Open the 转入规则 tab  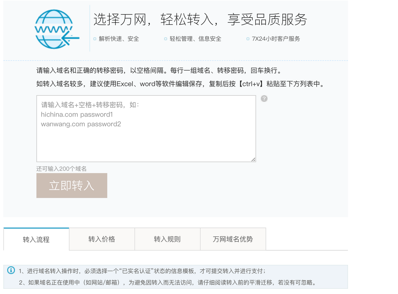tap(167, 239)
